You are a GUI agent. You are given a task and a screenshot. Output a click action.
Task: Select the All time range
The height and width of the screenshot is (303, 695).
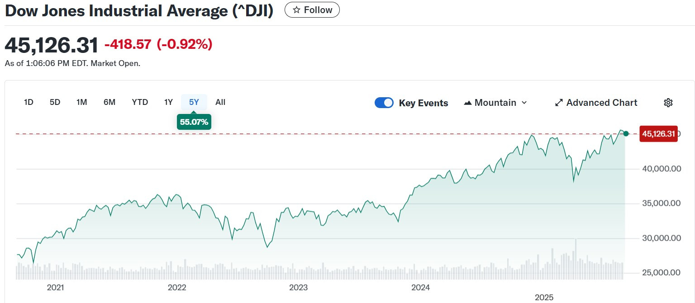click(x=220, y=102)
